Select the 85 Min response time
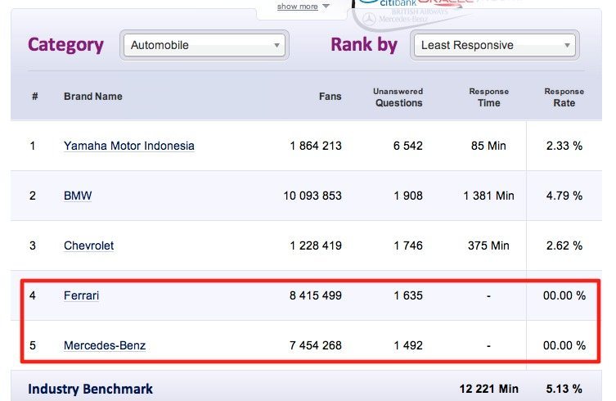616x401 pixels. click(x=488, y=146)
